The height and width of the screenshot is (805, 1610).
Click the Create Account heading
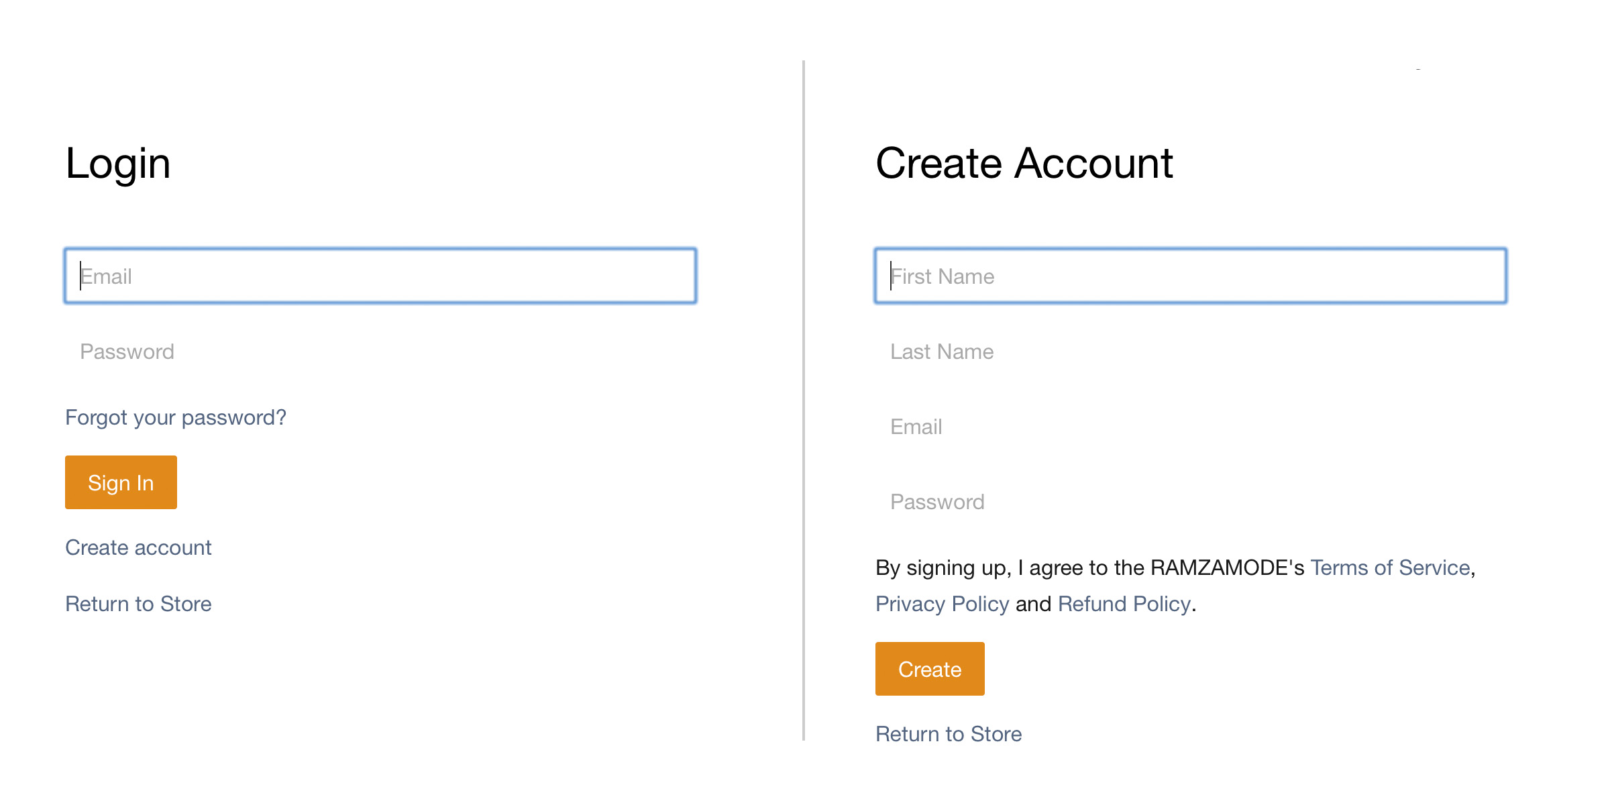coord(1024,163)
